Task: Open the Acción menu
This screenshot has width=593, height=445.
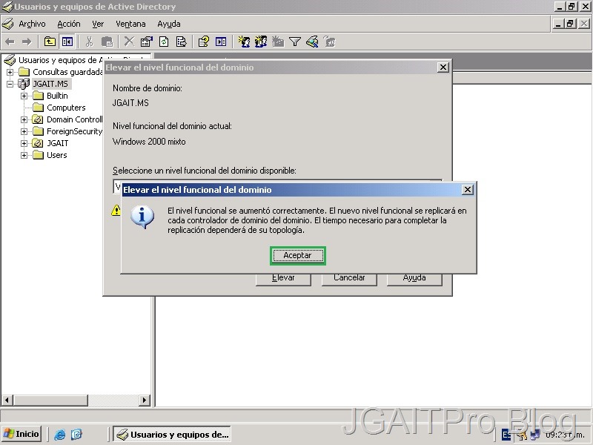Action: [69, 24]
